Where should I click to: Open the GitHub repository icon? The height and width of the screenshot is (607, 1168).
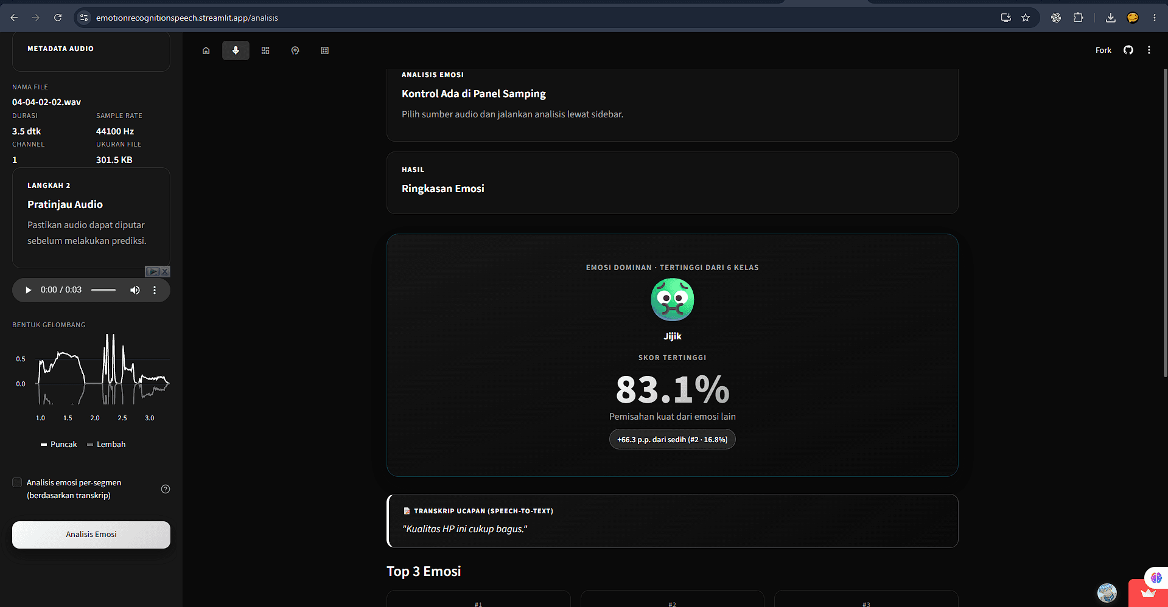click(1128, 50)
